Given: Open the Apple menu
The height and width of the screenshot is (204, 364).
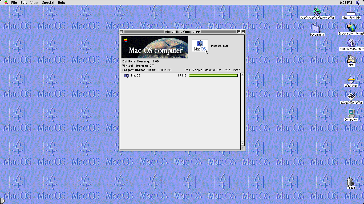Looking at the screenshot, I should point(6,3).
